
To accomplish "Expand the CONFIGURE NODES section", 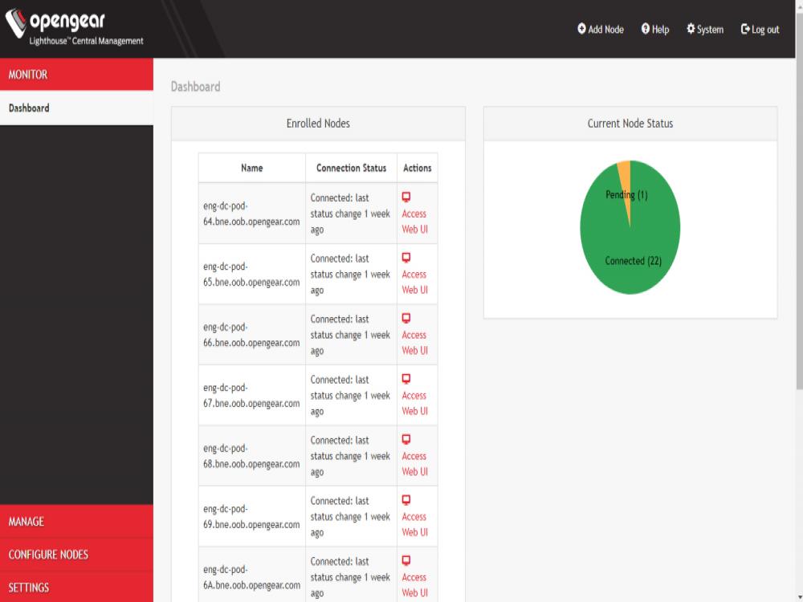I will [77, 555].
